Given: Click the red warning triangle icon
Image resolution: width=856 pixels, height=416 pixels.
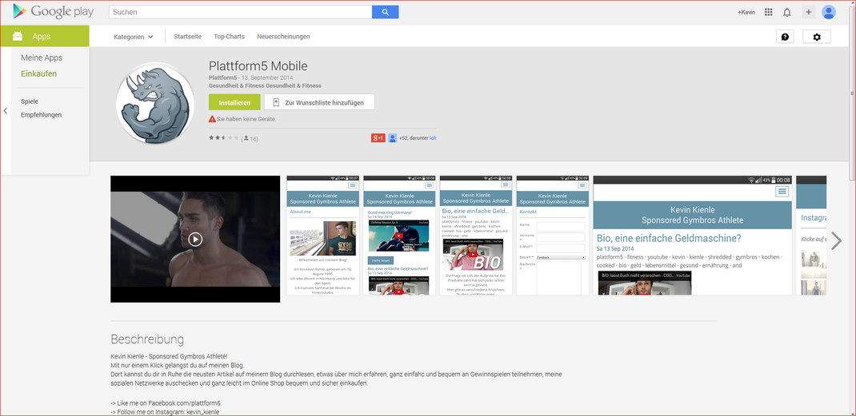Looking at the screenshot, I should pyautogui.click(x=212, y=119).
